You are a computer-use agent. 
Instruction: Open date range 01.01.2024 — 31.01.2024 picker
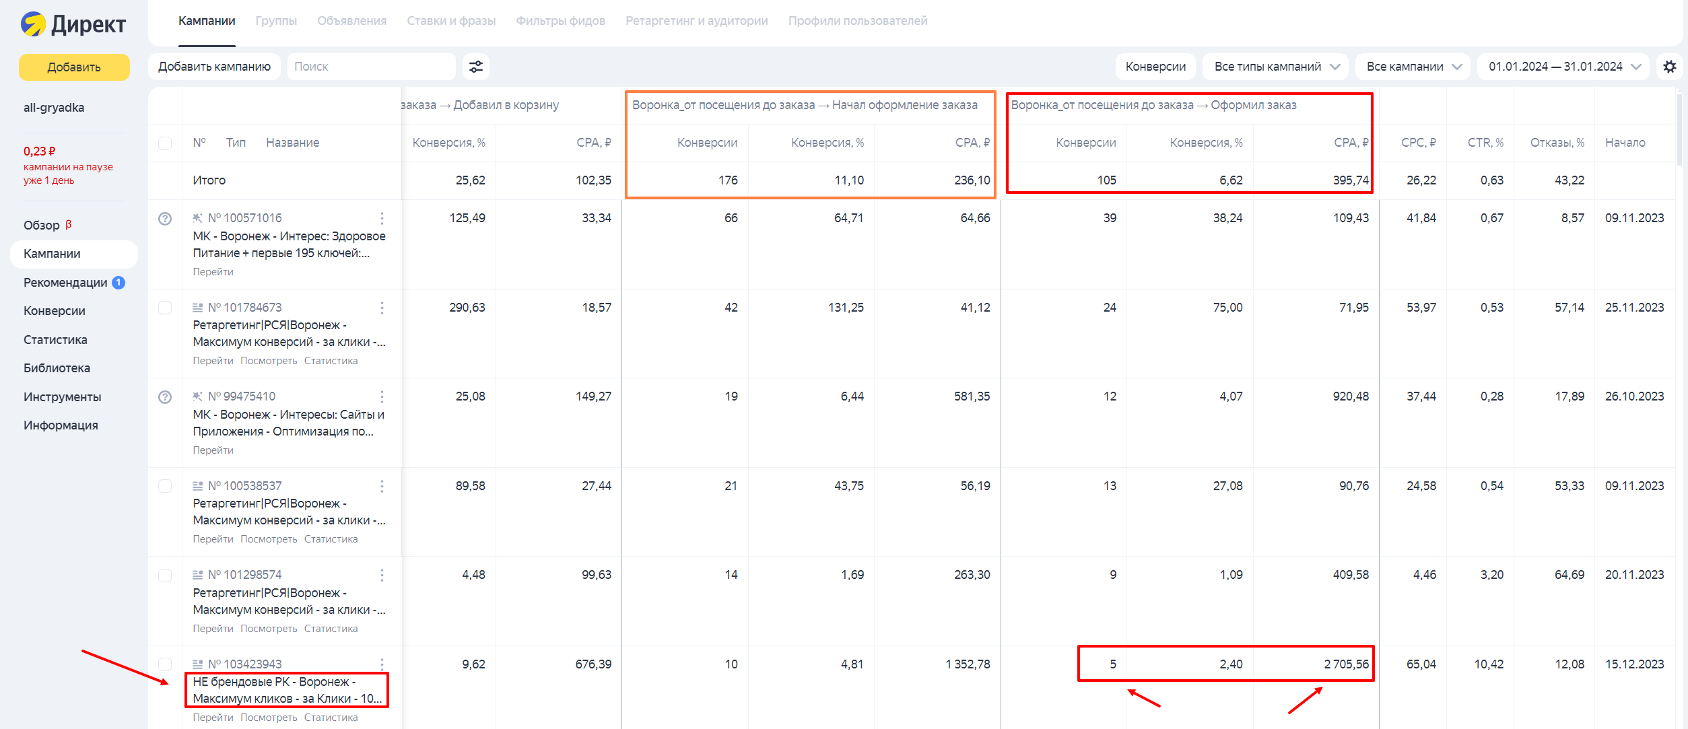click(1563, 67)
